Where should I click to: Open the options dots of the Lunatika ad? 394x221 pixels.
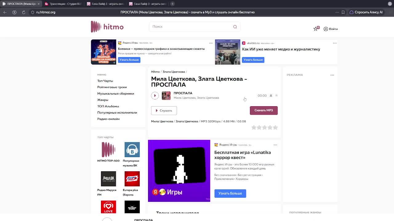pos(275,145)
